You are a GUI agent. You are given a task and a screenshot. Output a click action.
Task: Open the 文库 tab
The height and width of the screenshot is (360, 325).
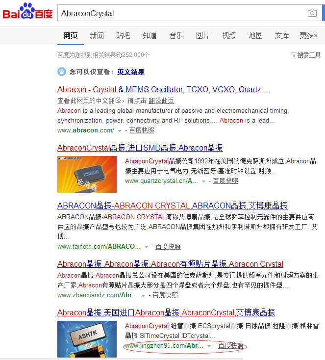pos(282,36)
